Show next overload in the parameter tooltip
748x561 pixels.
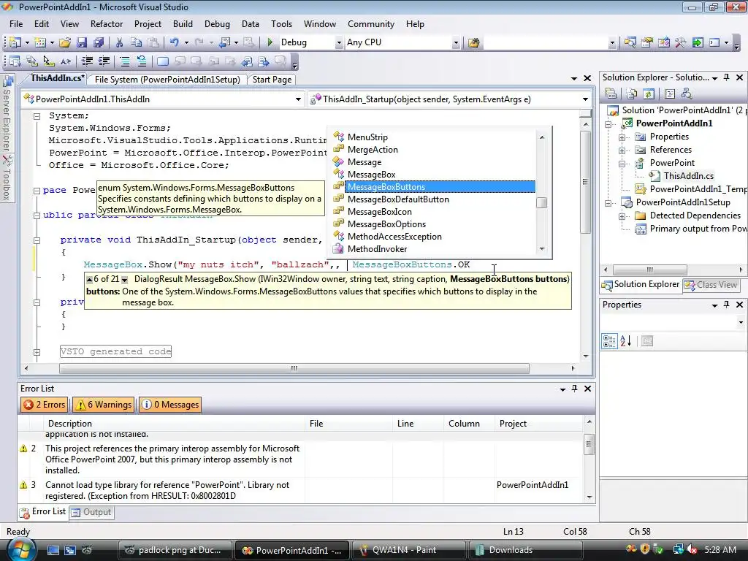coord(124,280)
